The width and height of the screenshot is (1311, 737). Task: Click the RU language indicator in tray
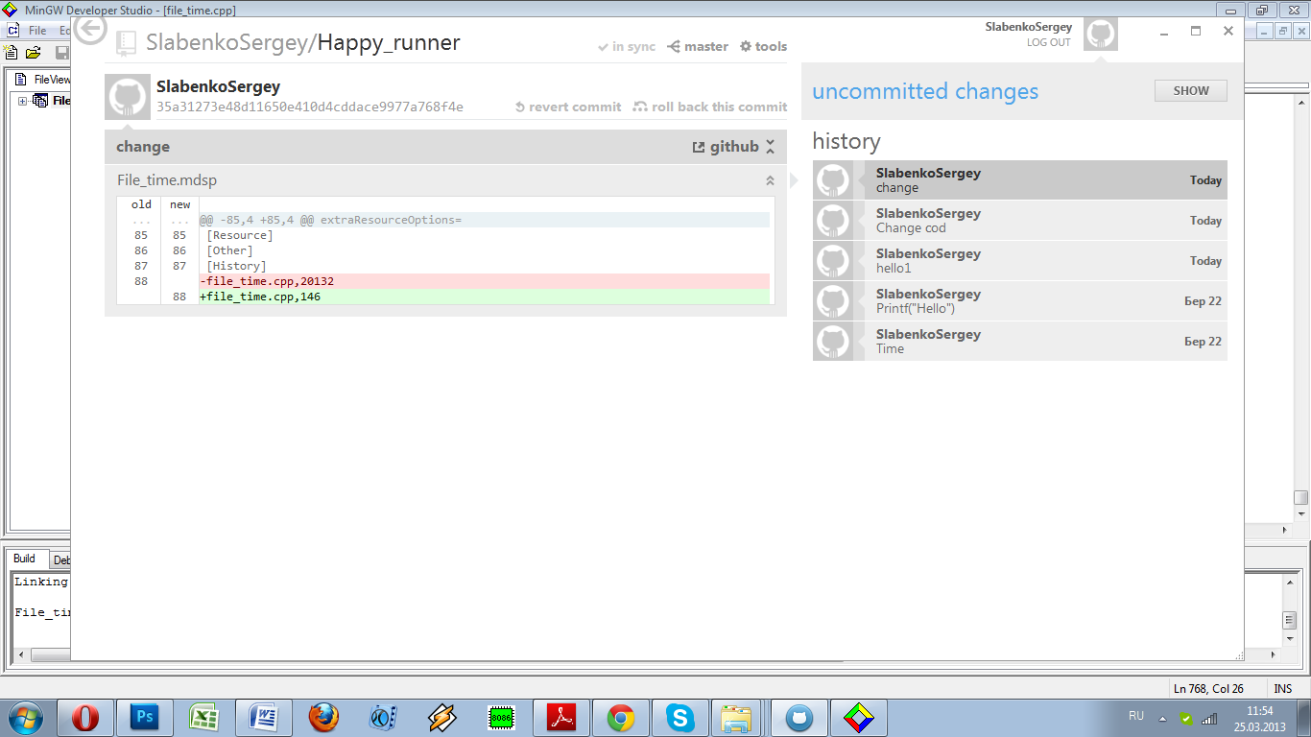point(1136,716)
